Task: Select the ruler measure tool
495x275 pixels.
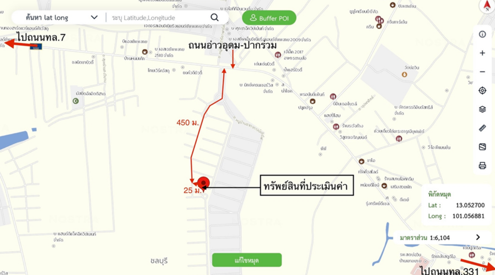Action: 482,128
